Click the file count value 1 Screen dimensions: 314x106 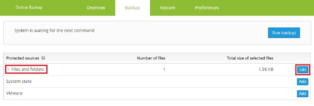tap(164, 69)
